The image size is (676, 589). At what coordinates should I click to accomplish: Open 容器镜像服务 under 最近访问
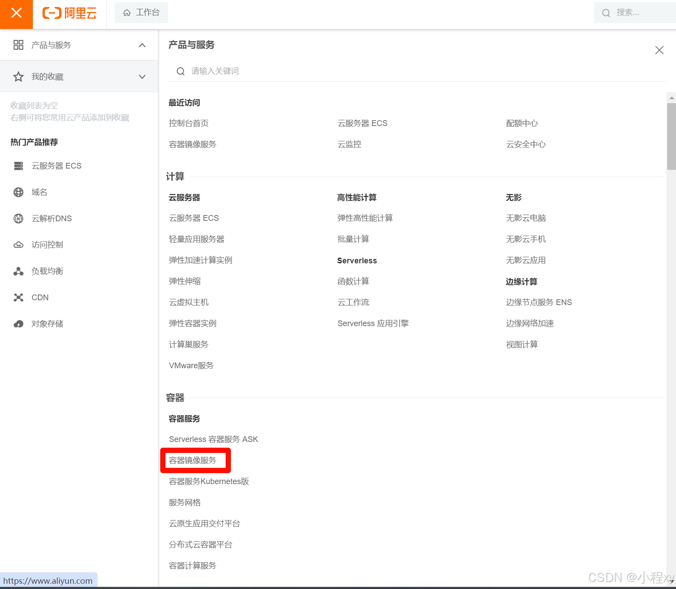click(193, 144)
